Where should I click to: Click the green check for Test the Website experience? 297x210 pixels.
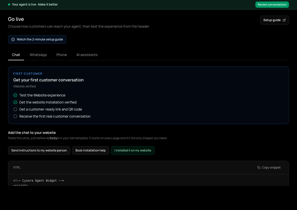point(15,95)
